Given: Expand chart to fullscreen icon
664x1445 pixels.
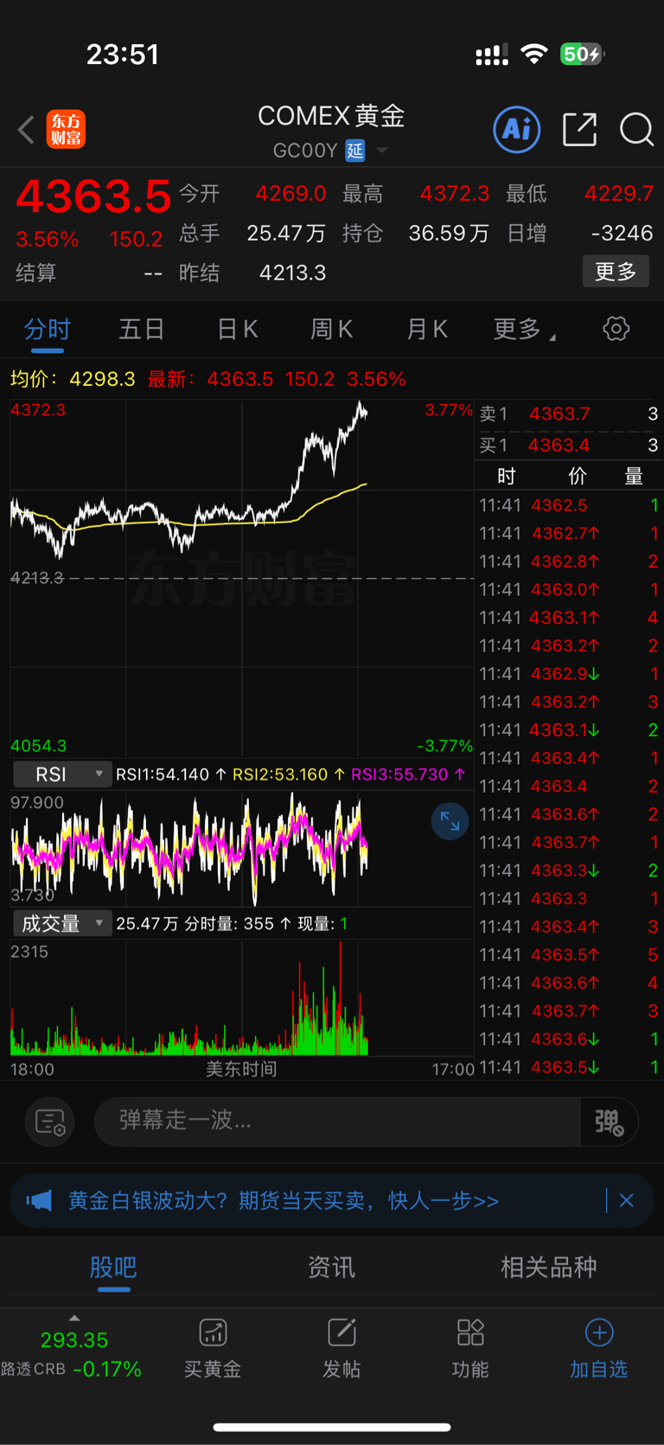Looking at the screenshot, I should pyautogui.click(x=450, y=821).
